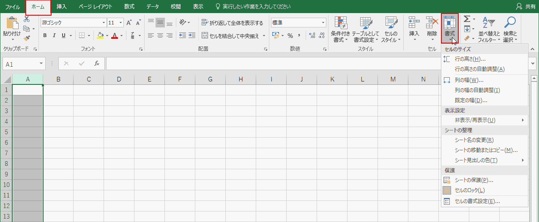Toggle middle vertical alignment
The height and width of the screenshot is (222, 539).
coord(160,23)
